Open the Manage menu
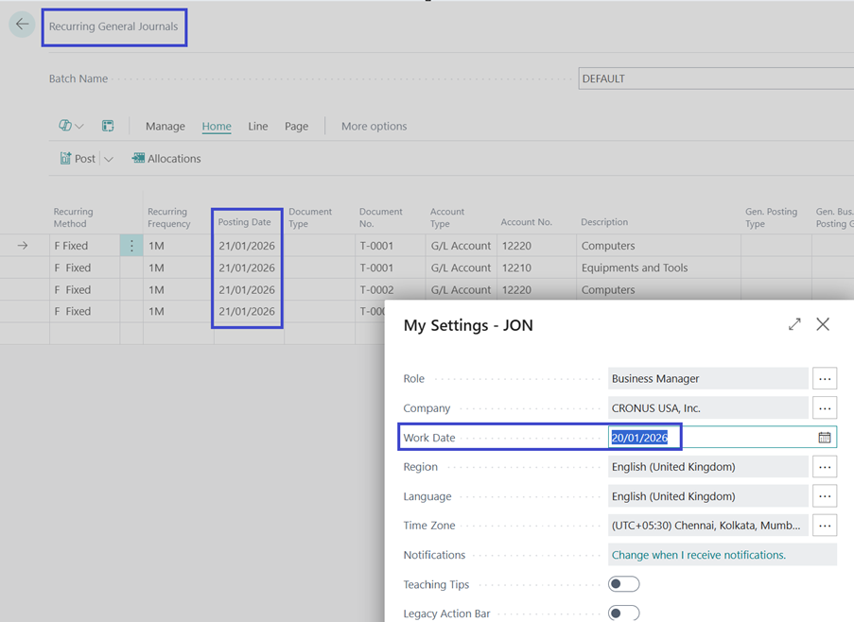Image resolution: width=854 pixels, height=622 pixels. tap(166, 126)
